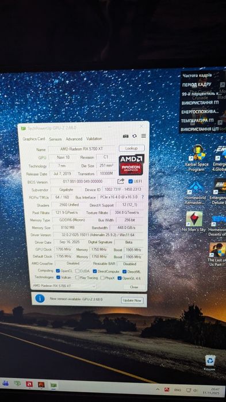Screen dimensions: 226x402
Task: Toggle the PhysX checkbox
Action: tap(102, 278)
